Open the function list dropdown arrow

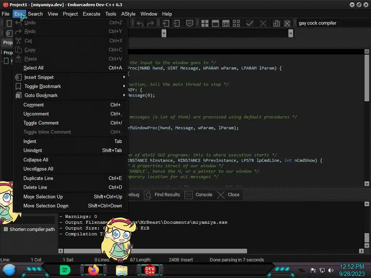coord(291,33)
